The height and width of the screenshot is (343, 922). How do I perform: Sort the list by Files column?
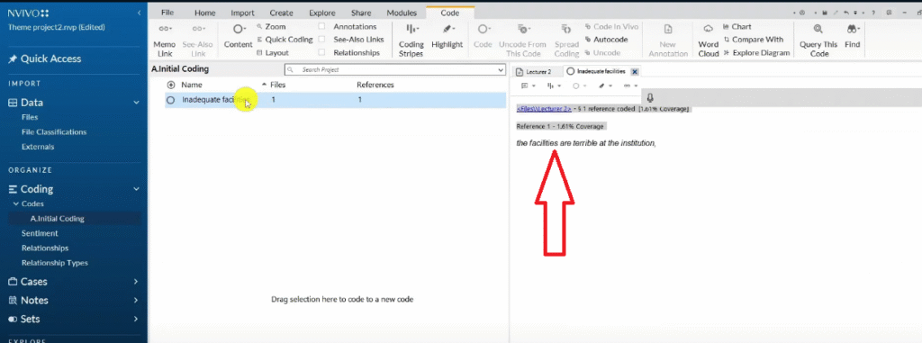click(277, 85)
